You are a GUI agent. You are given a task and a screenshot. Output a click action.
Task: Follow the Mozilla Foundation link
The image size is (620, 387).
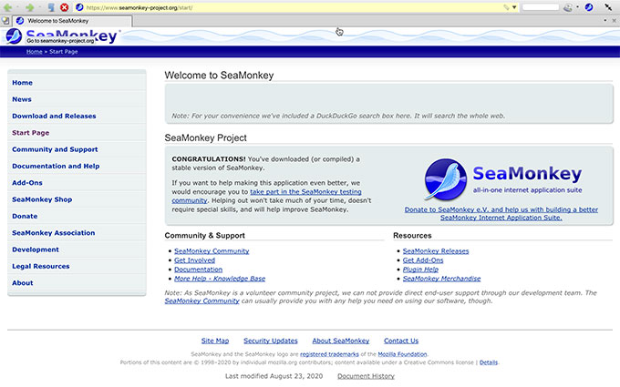(x=402, y=354)
